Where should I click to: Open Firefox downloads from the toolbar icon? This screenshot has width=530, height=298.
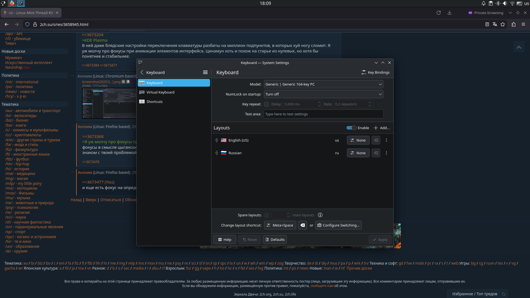(x=449, y=13)
